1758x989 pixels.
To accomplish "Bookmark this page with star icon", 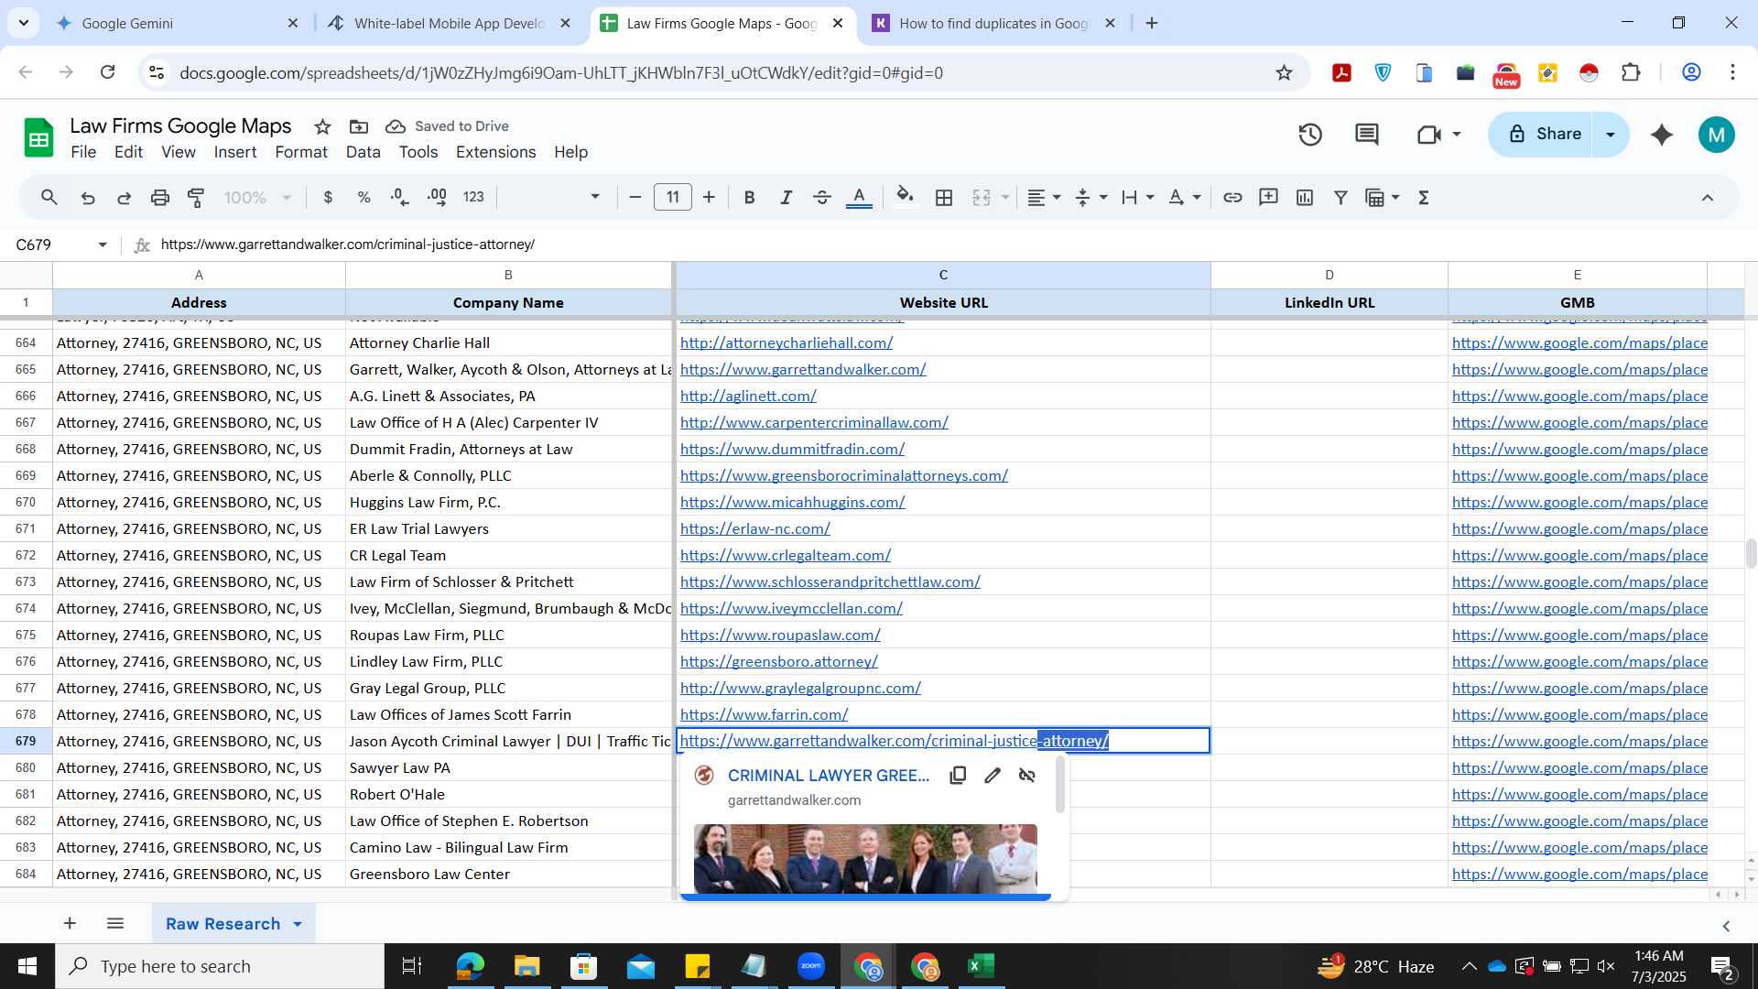I will pos(1284,72).
